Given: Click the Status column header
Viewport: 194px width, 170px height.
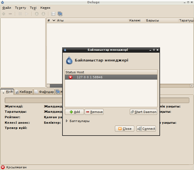Looking at the screenshot, I should [70, 72].
